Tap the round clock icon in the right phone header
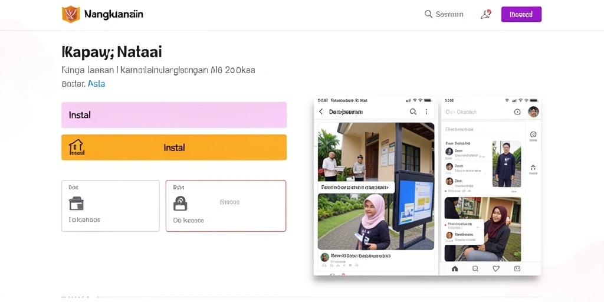Image resolution: width=604 pixels, height=302 pixels. click(x=517, y=111)
